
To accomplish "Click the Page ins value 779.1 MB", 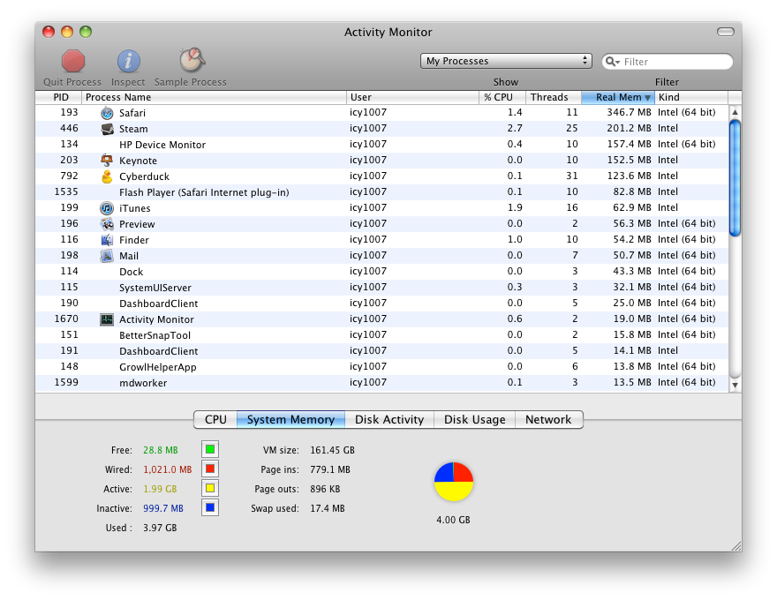I will 330,469.
